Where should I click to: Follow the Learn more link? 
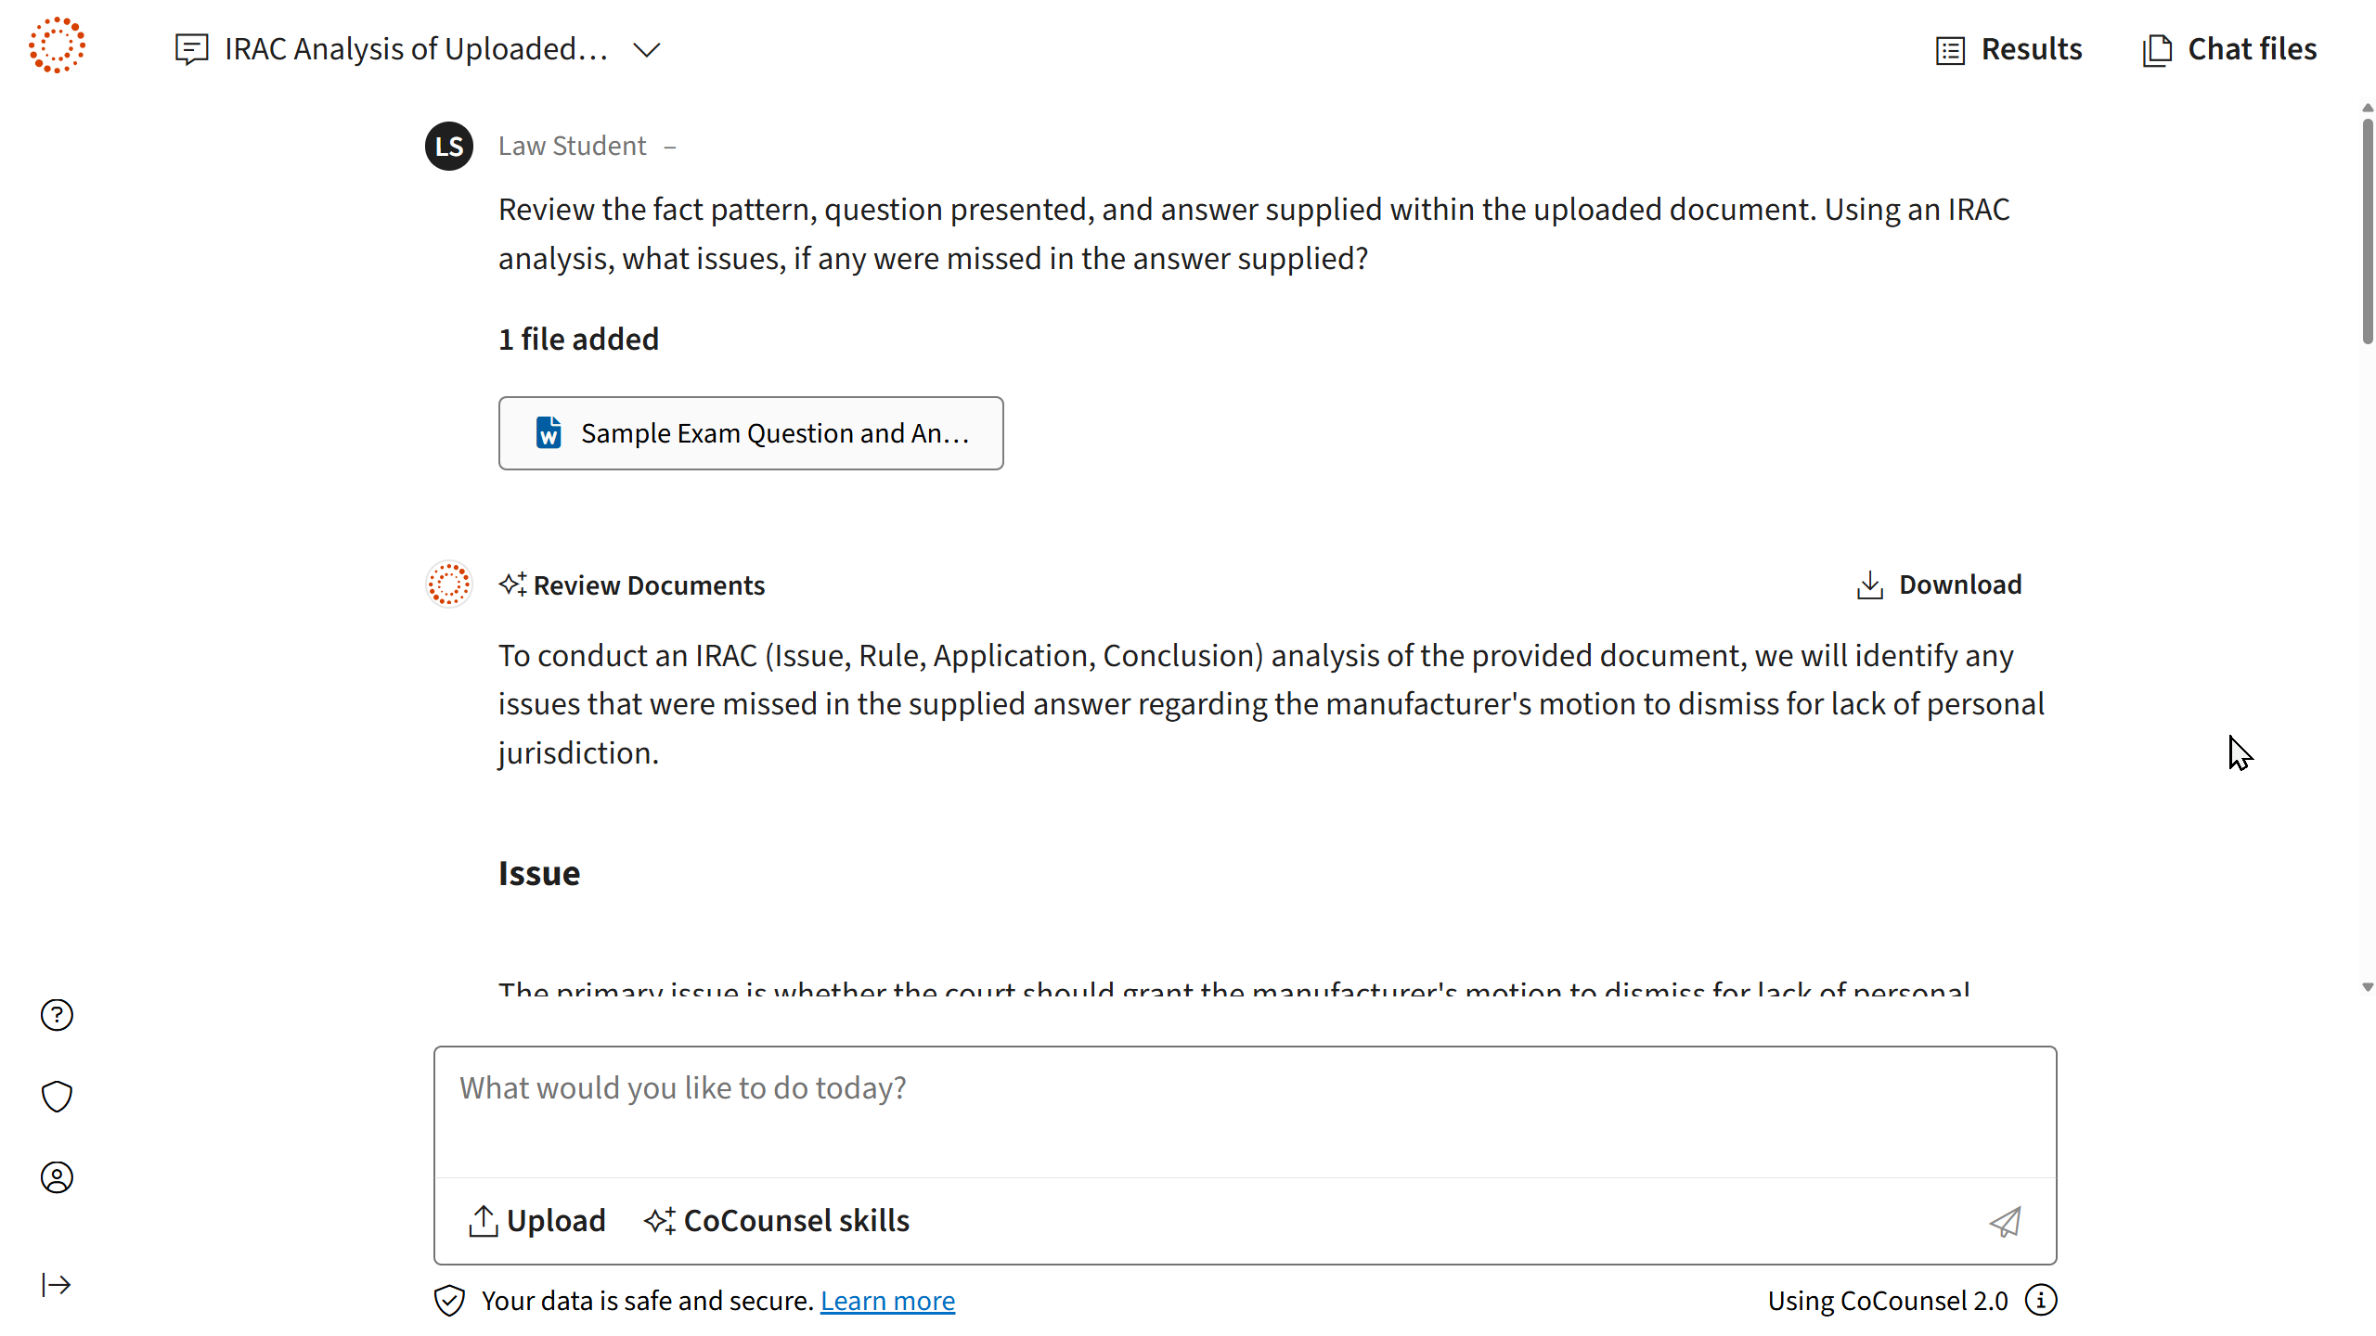click(887, 1301)
